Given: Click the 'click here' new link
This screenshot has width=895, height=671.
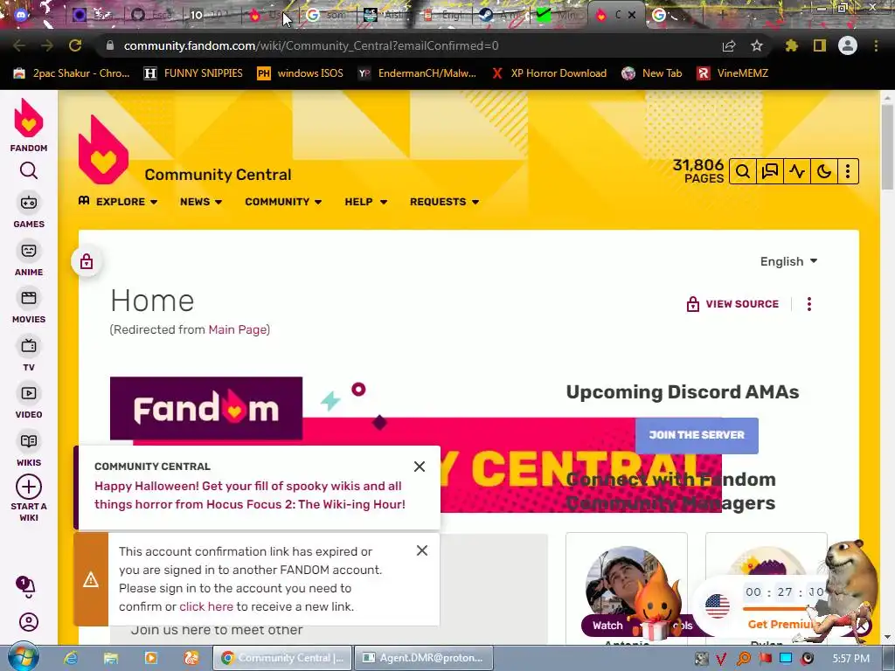Looking at the screenshot, I should (x=206, y=606).
